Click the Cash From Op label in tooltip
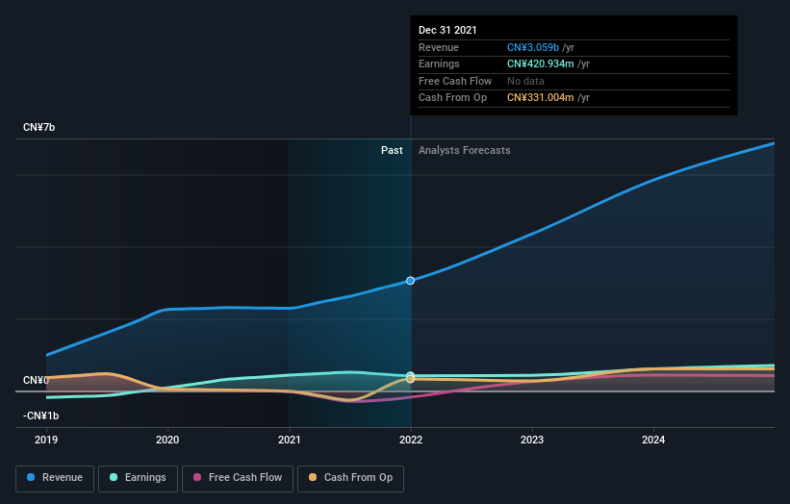 (452, 98)
